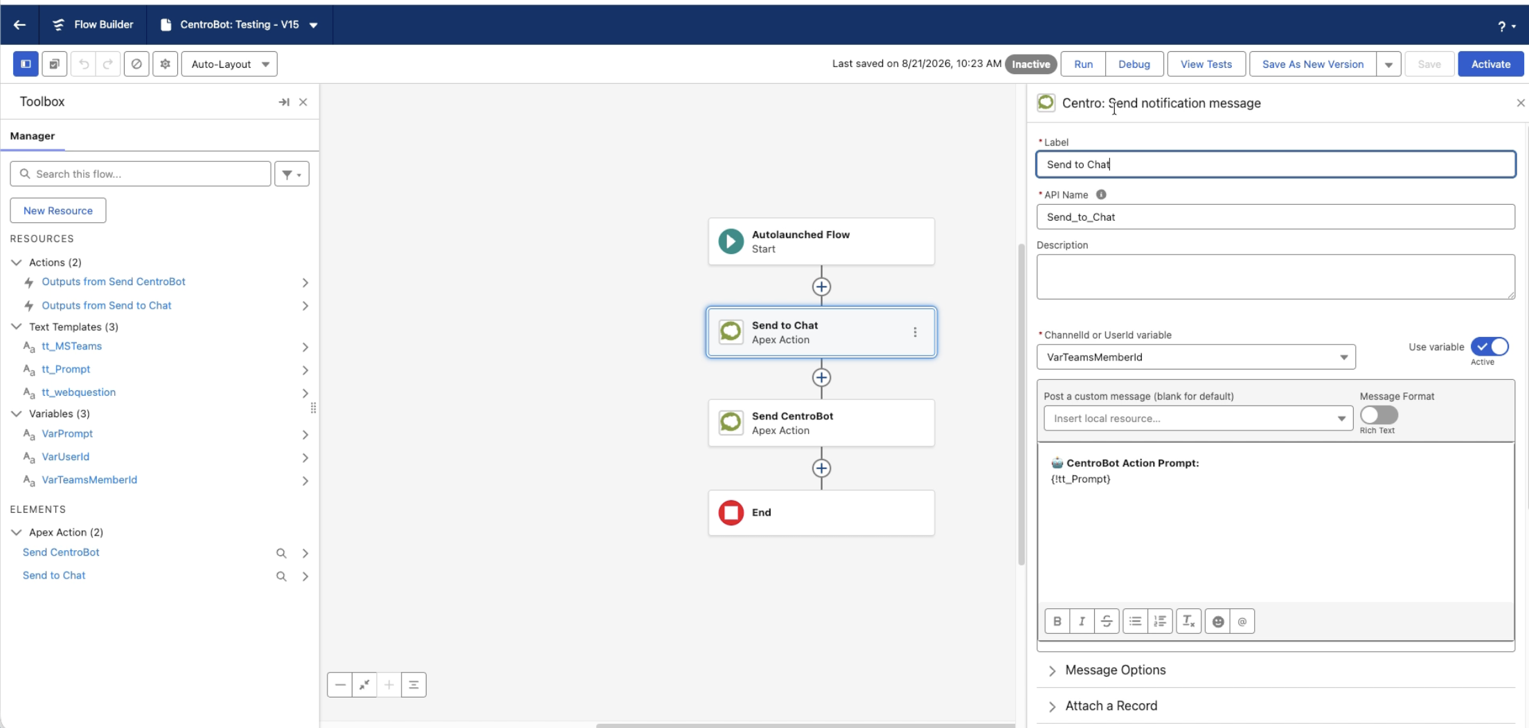Open Send to Chat node options menu
The height and width of the screenshot is (728, 1529).
coord(915,332)
